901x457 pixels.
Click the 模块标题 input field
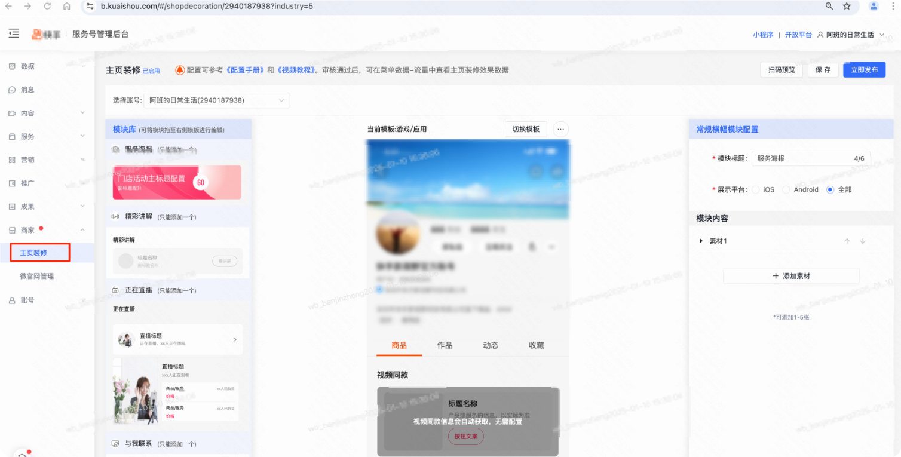801,158
